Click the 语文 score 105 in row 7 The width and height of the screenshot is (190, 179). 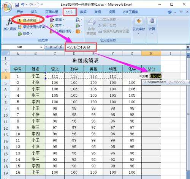coord(55,96)
